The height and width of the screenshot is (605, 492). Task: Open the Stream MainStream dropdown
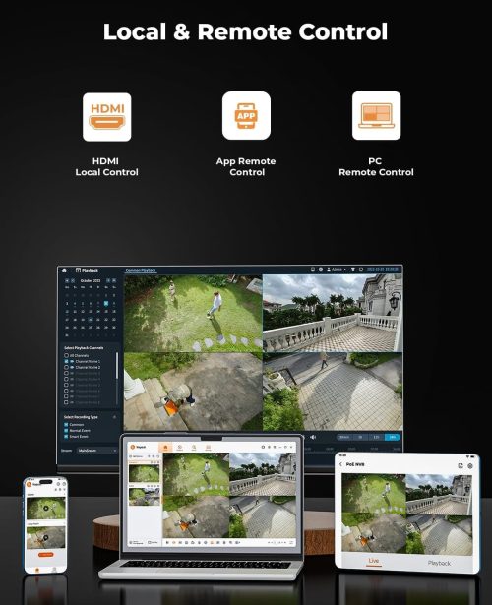(x=96, y=451)
